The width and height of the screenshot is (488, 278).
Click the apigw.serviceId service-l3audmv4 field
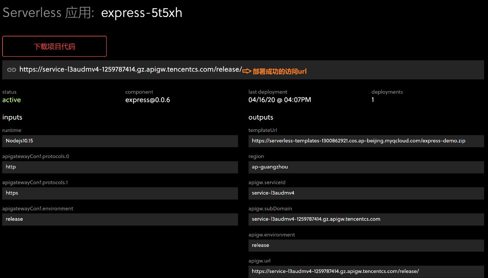pos(366,193)
